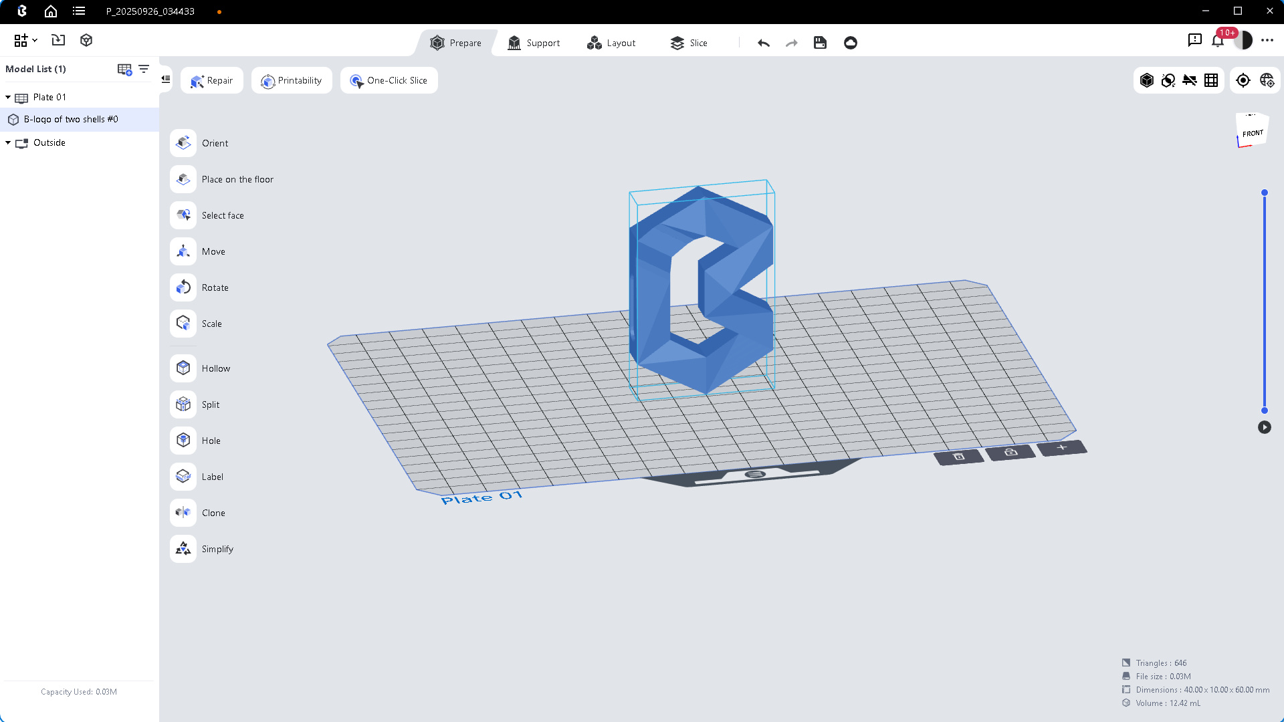The height and width of the screenshot is (722, 1284).
Task: Play the layer preview animation
Action: tap(1265, 427)
